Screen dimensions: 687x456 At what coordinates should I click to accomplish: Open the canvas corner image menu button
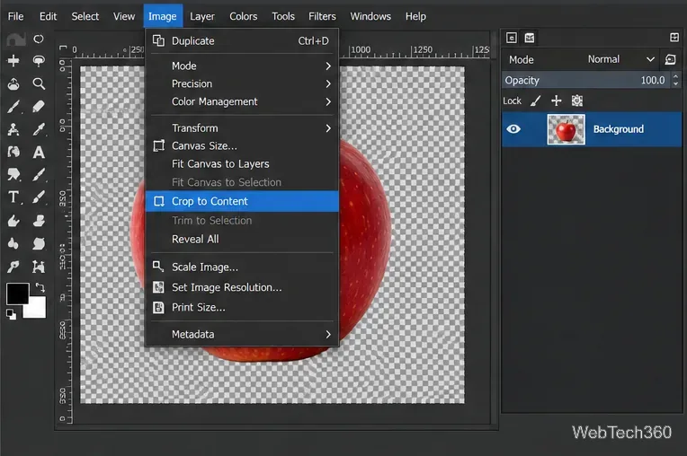coord(64,48)
